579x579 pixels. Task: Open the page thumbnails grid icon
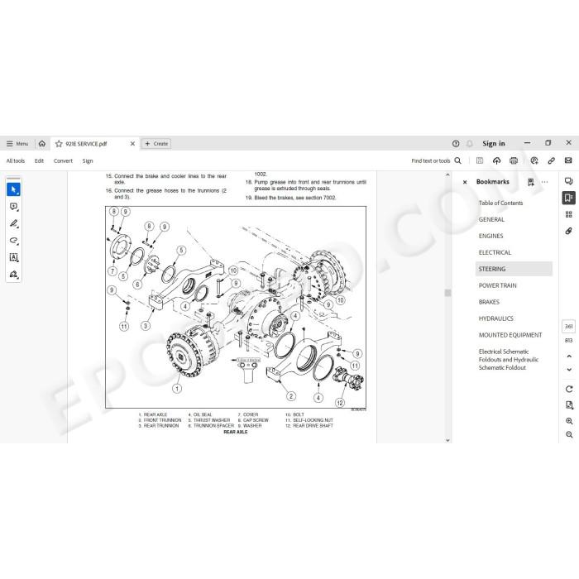pos(569,214)
